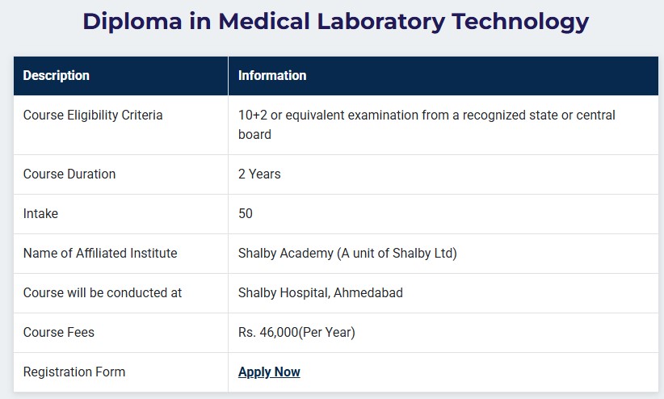Click the Name of Affiliated Institute label
Image resolution: width=664 pixels, height=399 pixels.
100,254
